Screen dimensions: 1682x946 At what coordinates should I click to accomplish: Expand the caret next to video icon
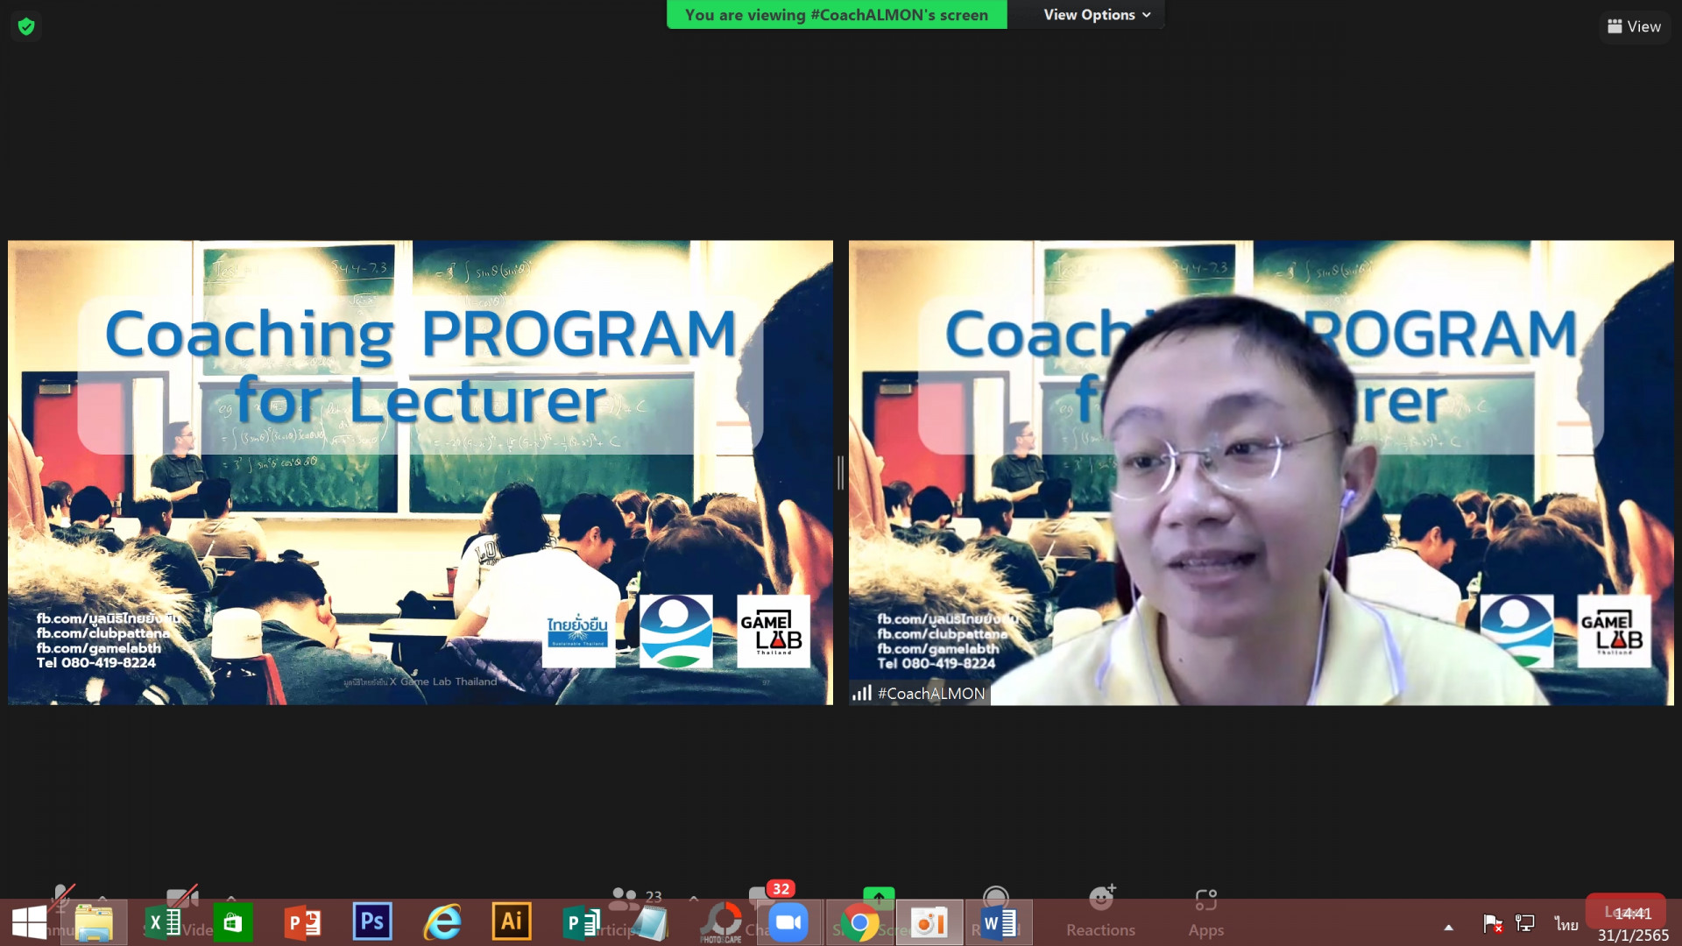[231, 898]
